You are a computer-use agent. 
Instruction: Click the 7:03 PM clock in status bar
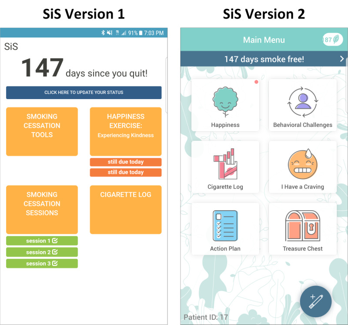click(x=154, y=33)
